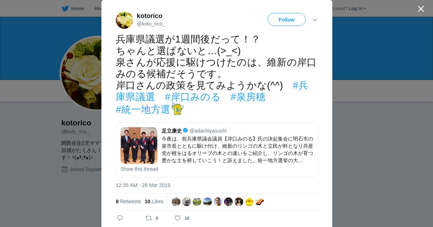
Task: Open the #泉房穂 hashtag
Action: click(x=248, y=97)
